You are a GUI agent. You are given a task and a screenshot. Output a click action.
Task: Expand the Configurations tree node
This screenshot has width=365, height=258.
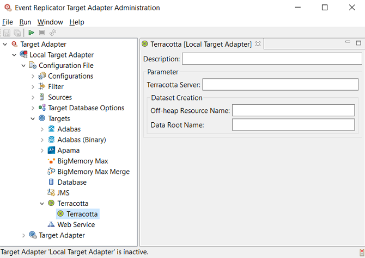click(33, 77)
